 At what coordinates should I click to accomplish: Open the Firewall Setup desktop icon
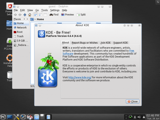9,9
